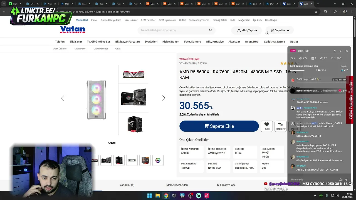
Task: Switch to the Teslimat ve İade tab
Action: coord(226,185)
